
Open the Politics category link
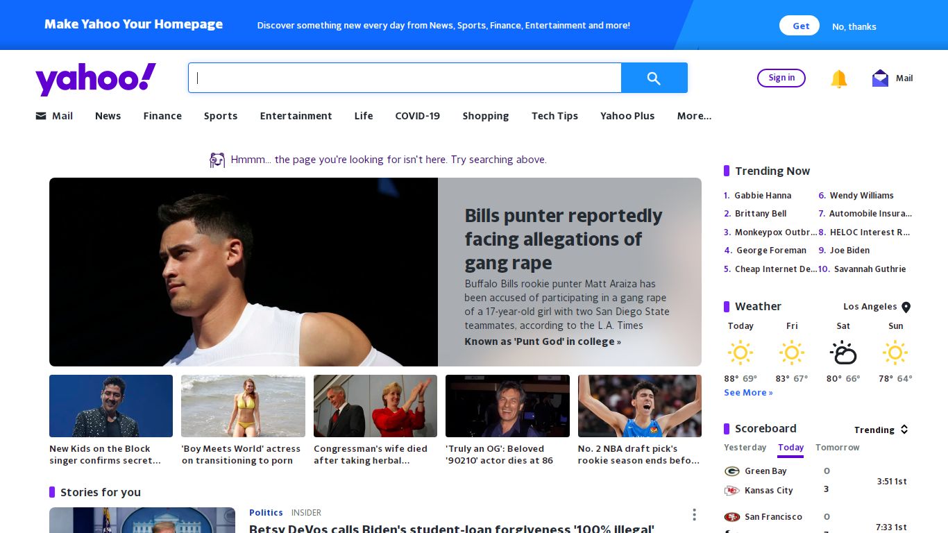266,513
